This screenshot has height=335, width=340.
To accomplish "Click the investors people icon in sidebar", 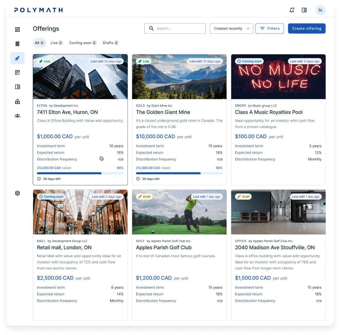I will click(x=17, y=116).
